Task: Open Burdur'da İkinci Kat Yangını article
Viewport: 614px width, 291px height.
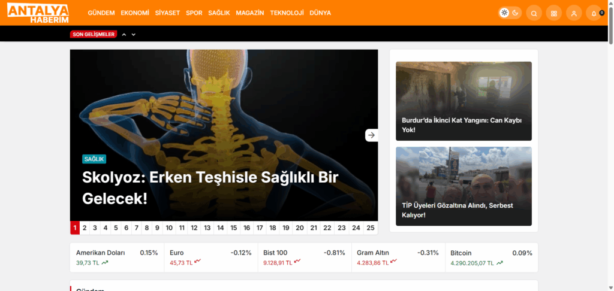Action: point(462,125)
